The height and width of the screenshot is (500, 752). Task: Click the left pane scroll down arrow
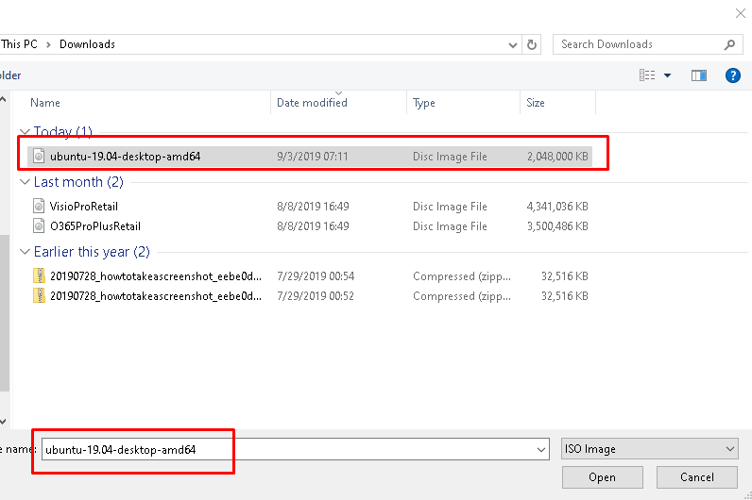click(x=4, y=422)
